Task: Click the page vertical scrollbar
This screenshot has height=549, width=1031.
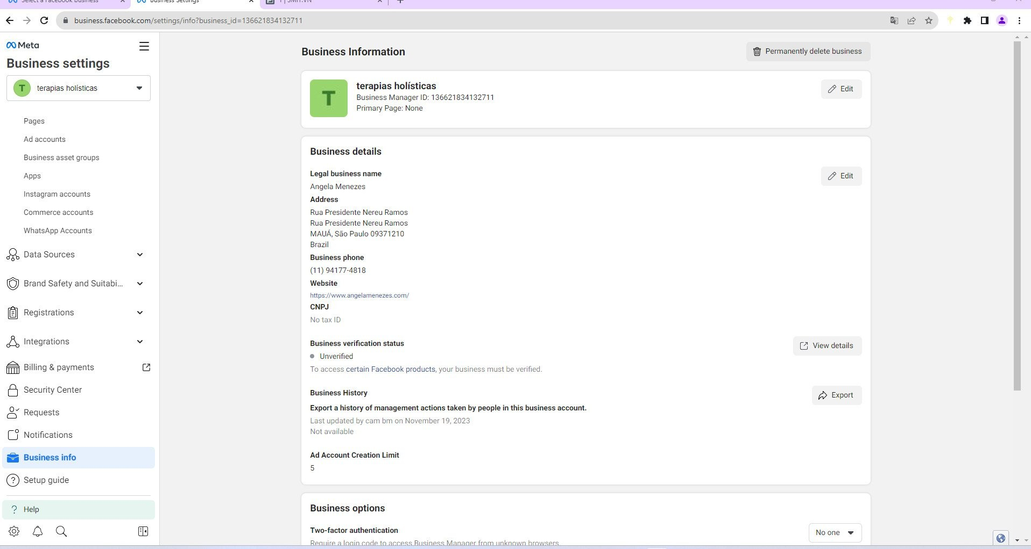Action: pos(1017,215)
